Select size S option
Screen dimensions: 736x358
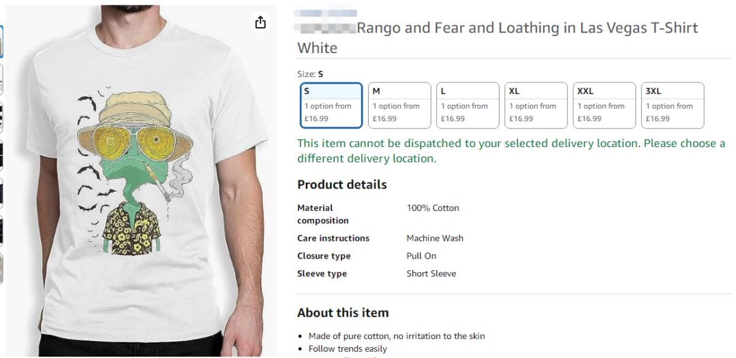(331, 105)
